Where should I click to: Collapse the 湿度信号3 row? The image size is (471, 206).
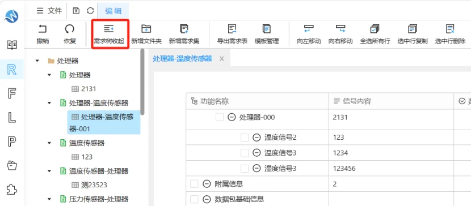click(x=256, y=169)
